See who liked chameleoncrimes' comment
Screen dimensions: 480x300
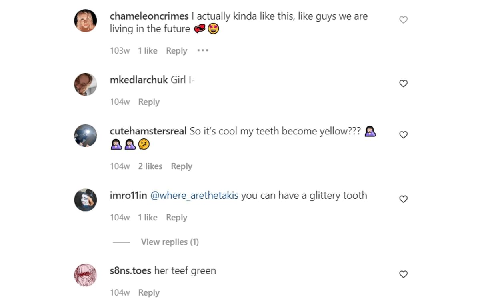[x=148, y=50]
